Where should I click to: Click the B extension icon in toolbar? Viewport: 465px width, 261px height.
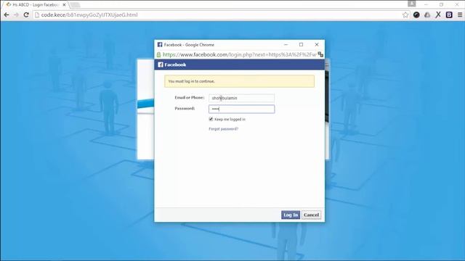point(449,14)
